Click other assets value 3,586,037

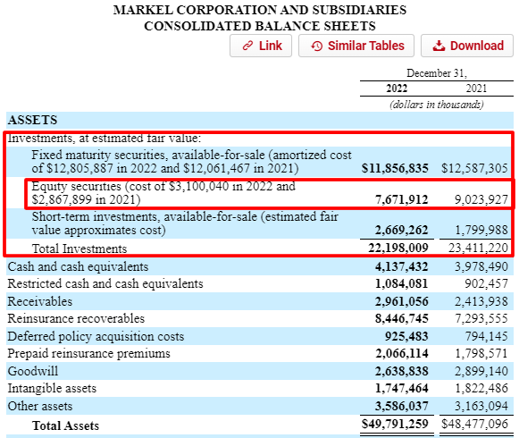(x=401, y=406)
